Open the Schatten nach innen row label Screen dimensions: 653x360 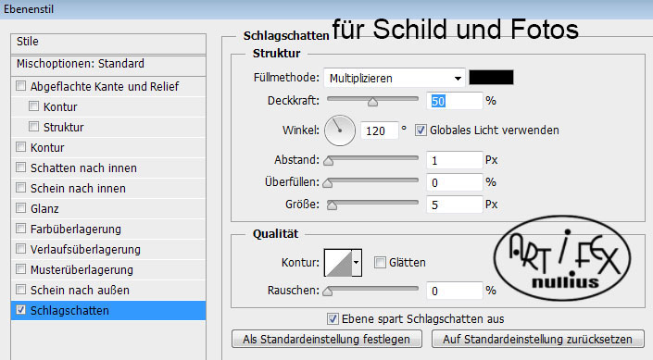coord(83,168)
